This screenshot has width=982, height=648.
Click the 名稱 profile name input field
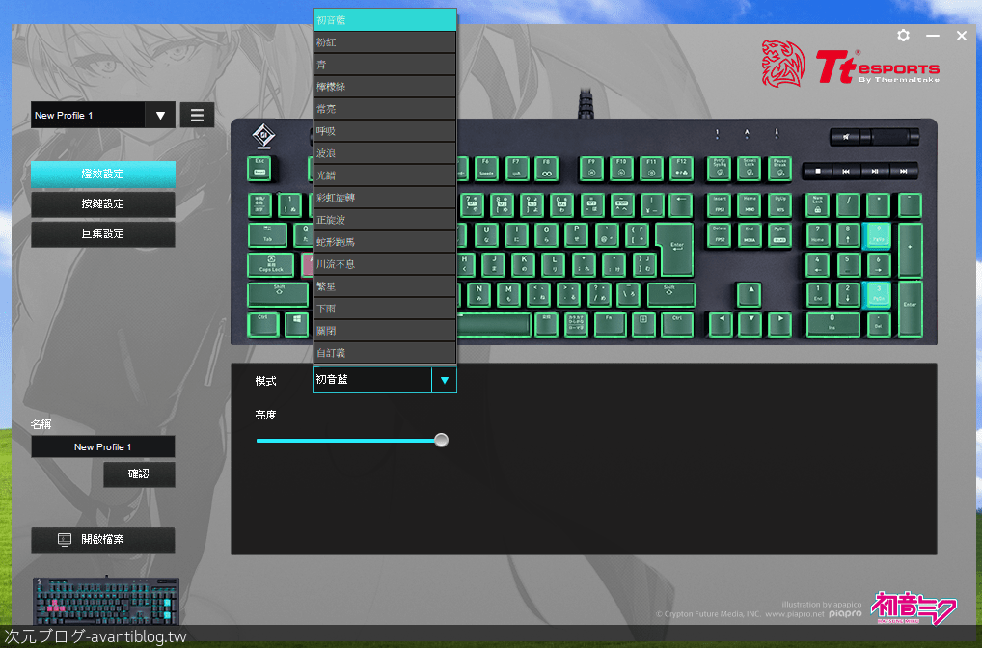click(102, 447)
